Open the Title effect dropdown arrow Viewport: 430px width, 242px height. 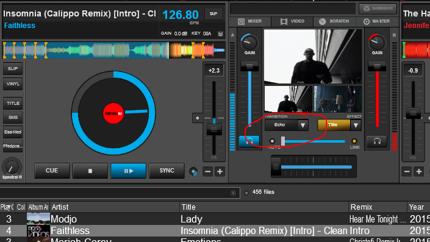click(x=356, y=125)
